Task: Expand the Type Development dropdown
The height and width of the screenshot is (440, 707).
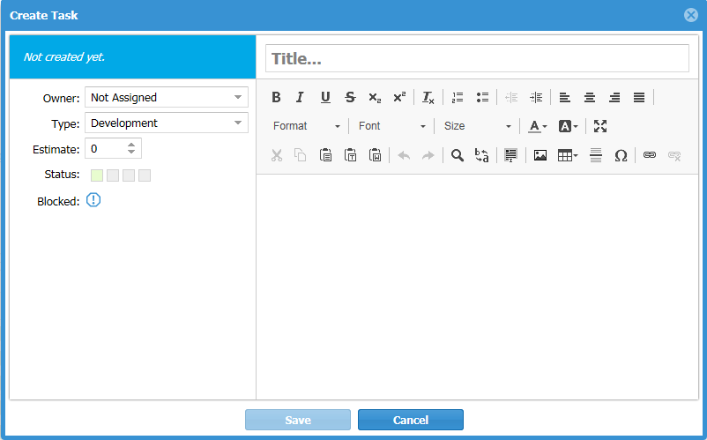Action: tap(167, 123)
